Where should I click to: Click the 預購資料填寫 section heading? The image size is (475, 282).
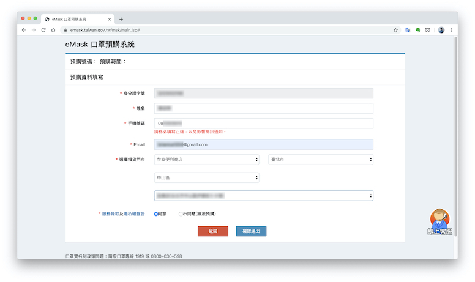click(x=87, y=77)
